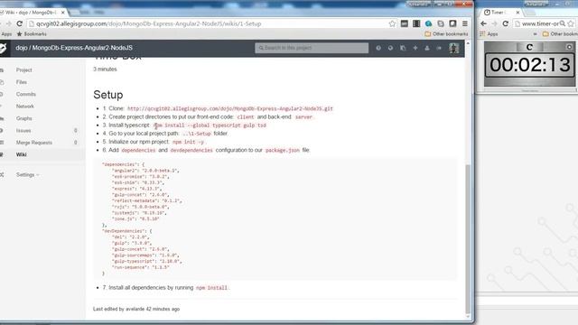Click the C clear button on timer
578x325 pixels.
[x=529, y=47]
